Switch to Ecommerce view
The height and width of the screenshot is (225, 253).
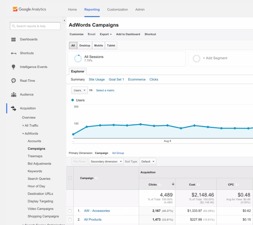tap(137, 80)
